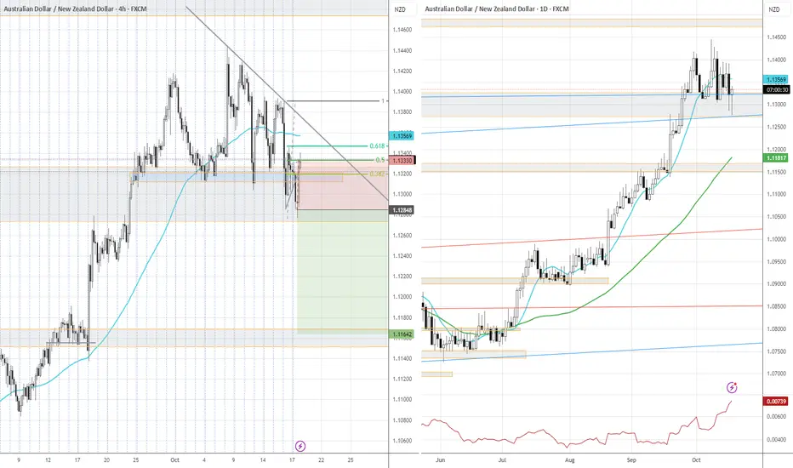Viewport: 793px width, 468px height.
Task: Select the cyan 1.13569 price tag on 1D chart
Action: pyautogui.click(x=776, y=79)
